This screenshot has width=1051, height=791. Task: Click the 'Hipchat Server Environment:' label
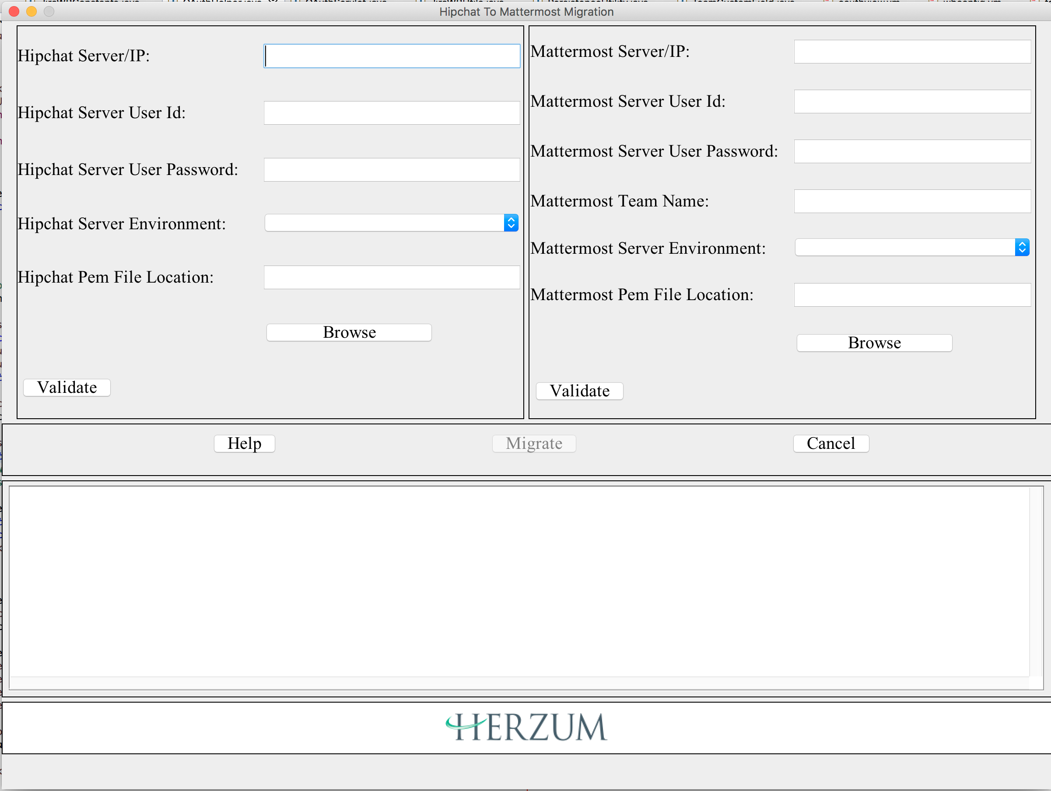(122, 224)
